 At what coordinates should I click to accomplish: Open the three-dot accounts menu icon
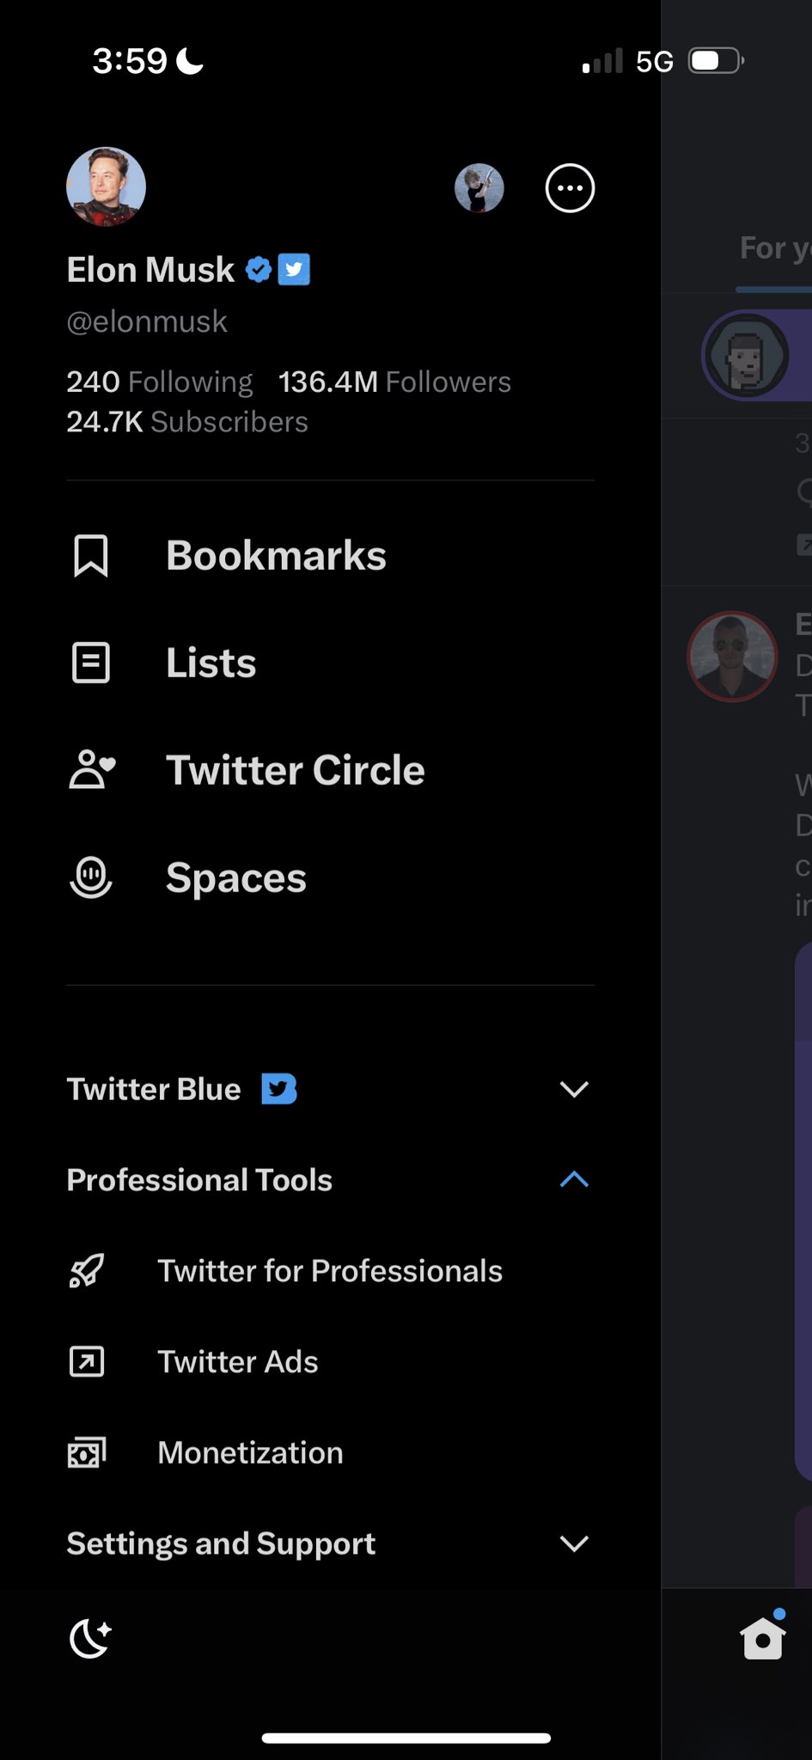570,187
